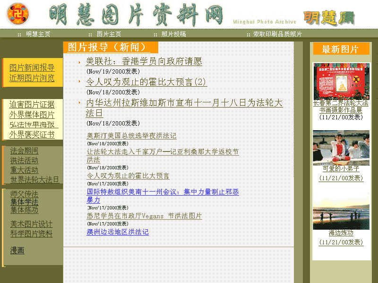Open the 海边炼功 sunset thumbnail

[341, 211]
